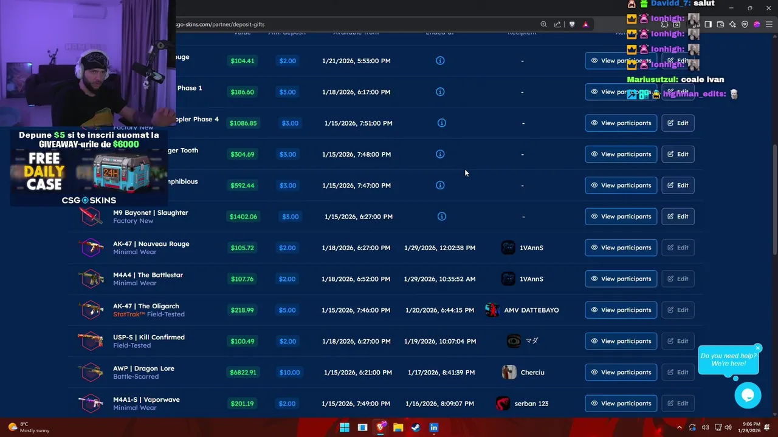Click 'M4A1-S | Vaporwave' item name

pyautogui.click(x=146, y=400)
